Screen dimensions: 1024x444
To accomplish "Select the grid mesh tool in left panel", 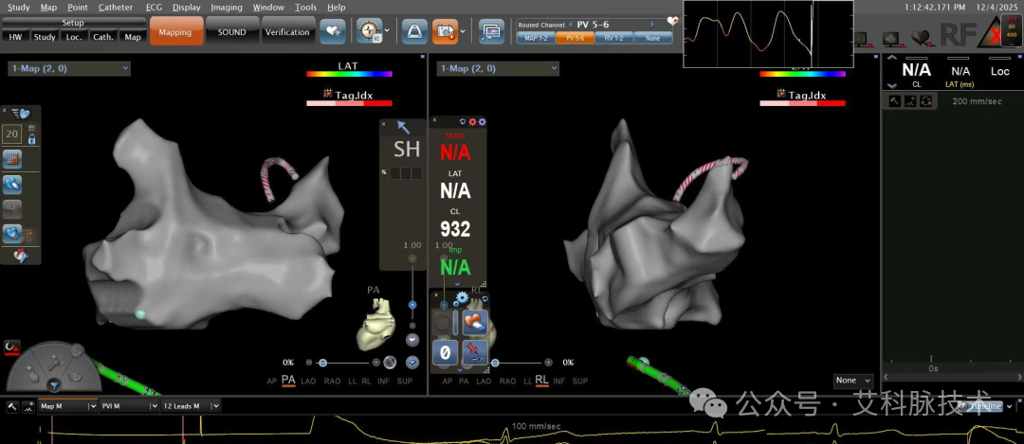I will (x=11, y=159).
